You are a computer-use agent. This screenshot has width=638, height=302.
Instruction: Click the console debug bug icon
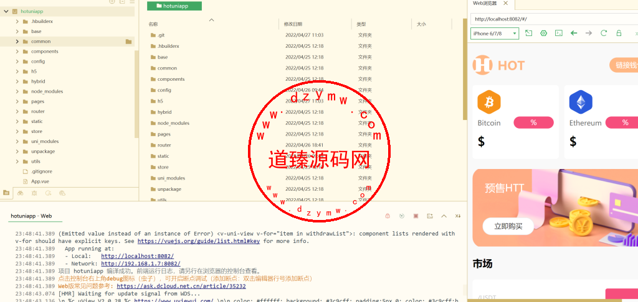coord(388,216)
